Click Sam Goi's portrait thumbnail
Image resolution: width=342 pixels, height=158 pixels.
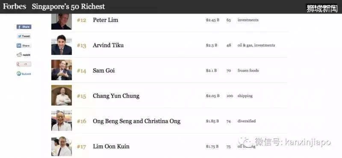coord(62,70)
